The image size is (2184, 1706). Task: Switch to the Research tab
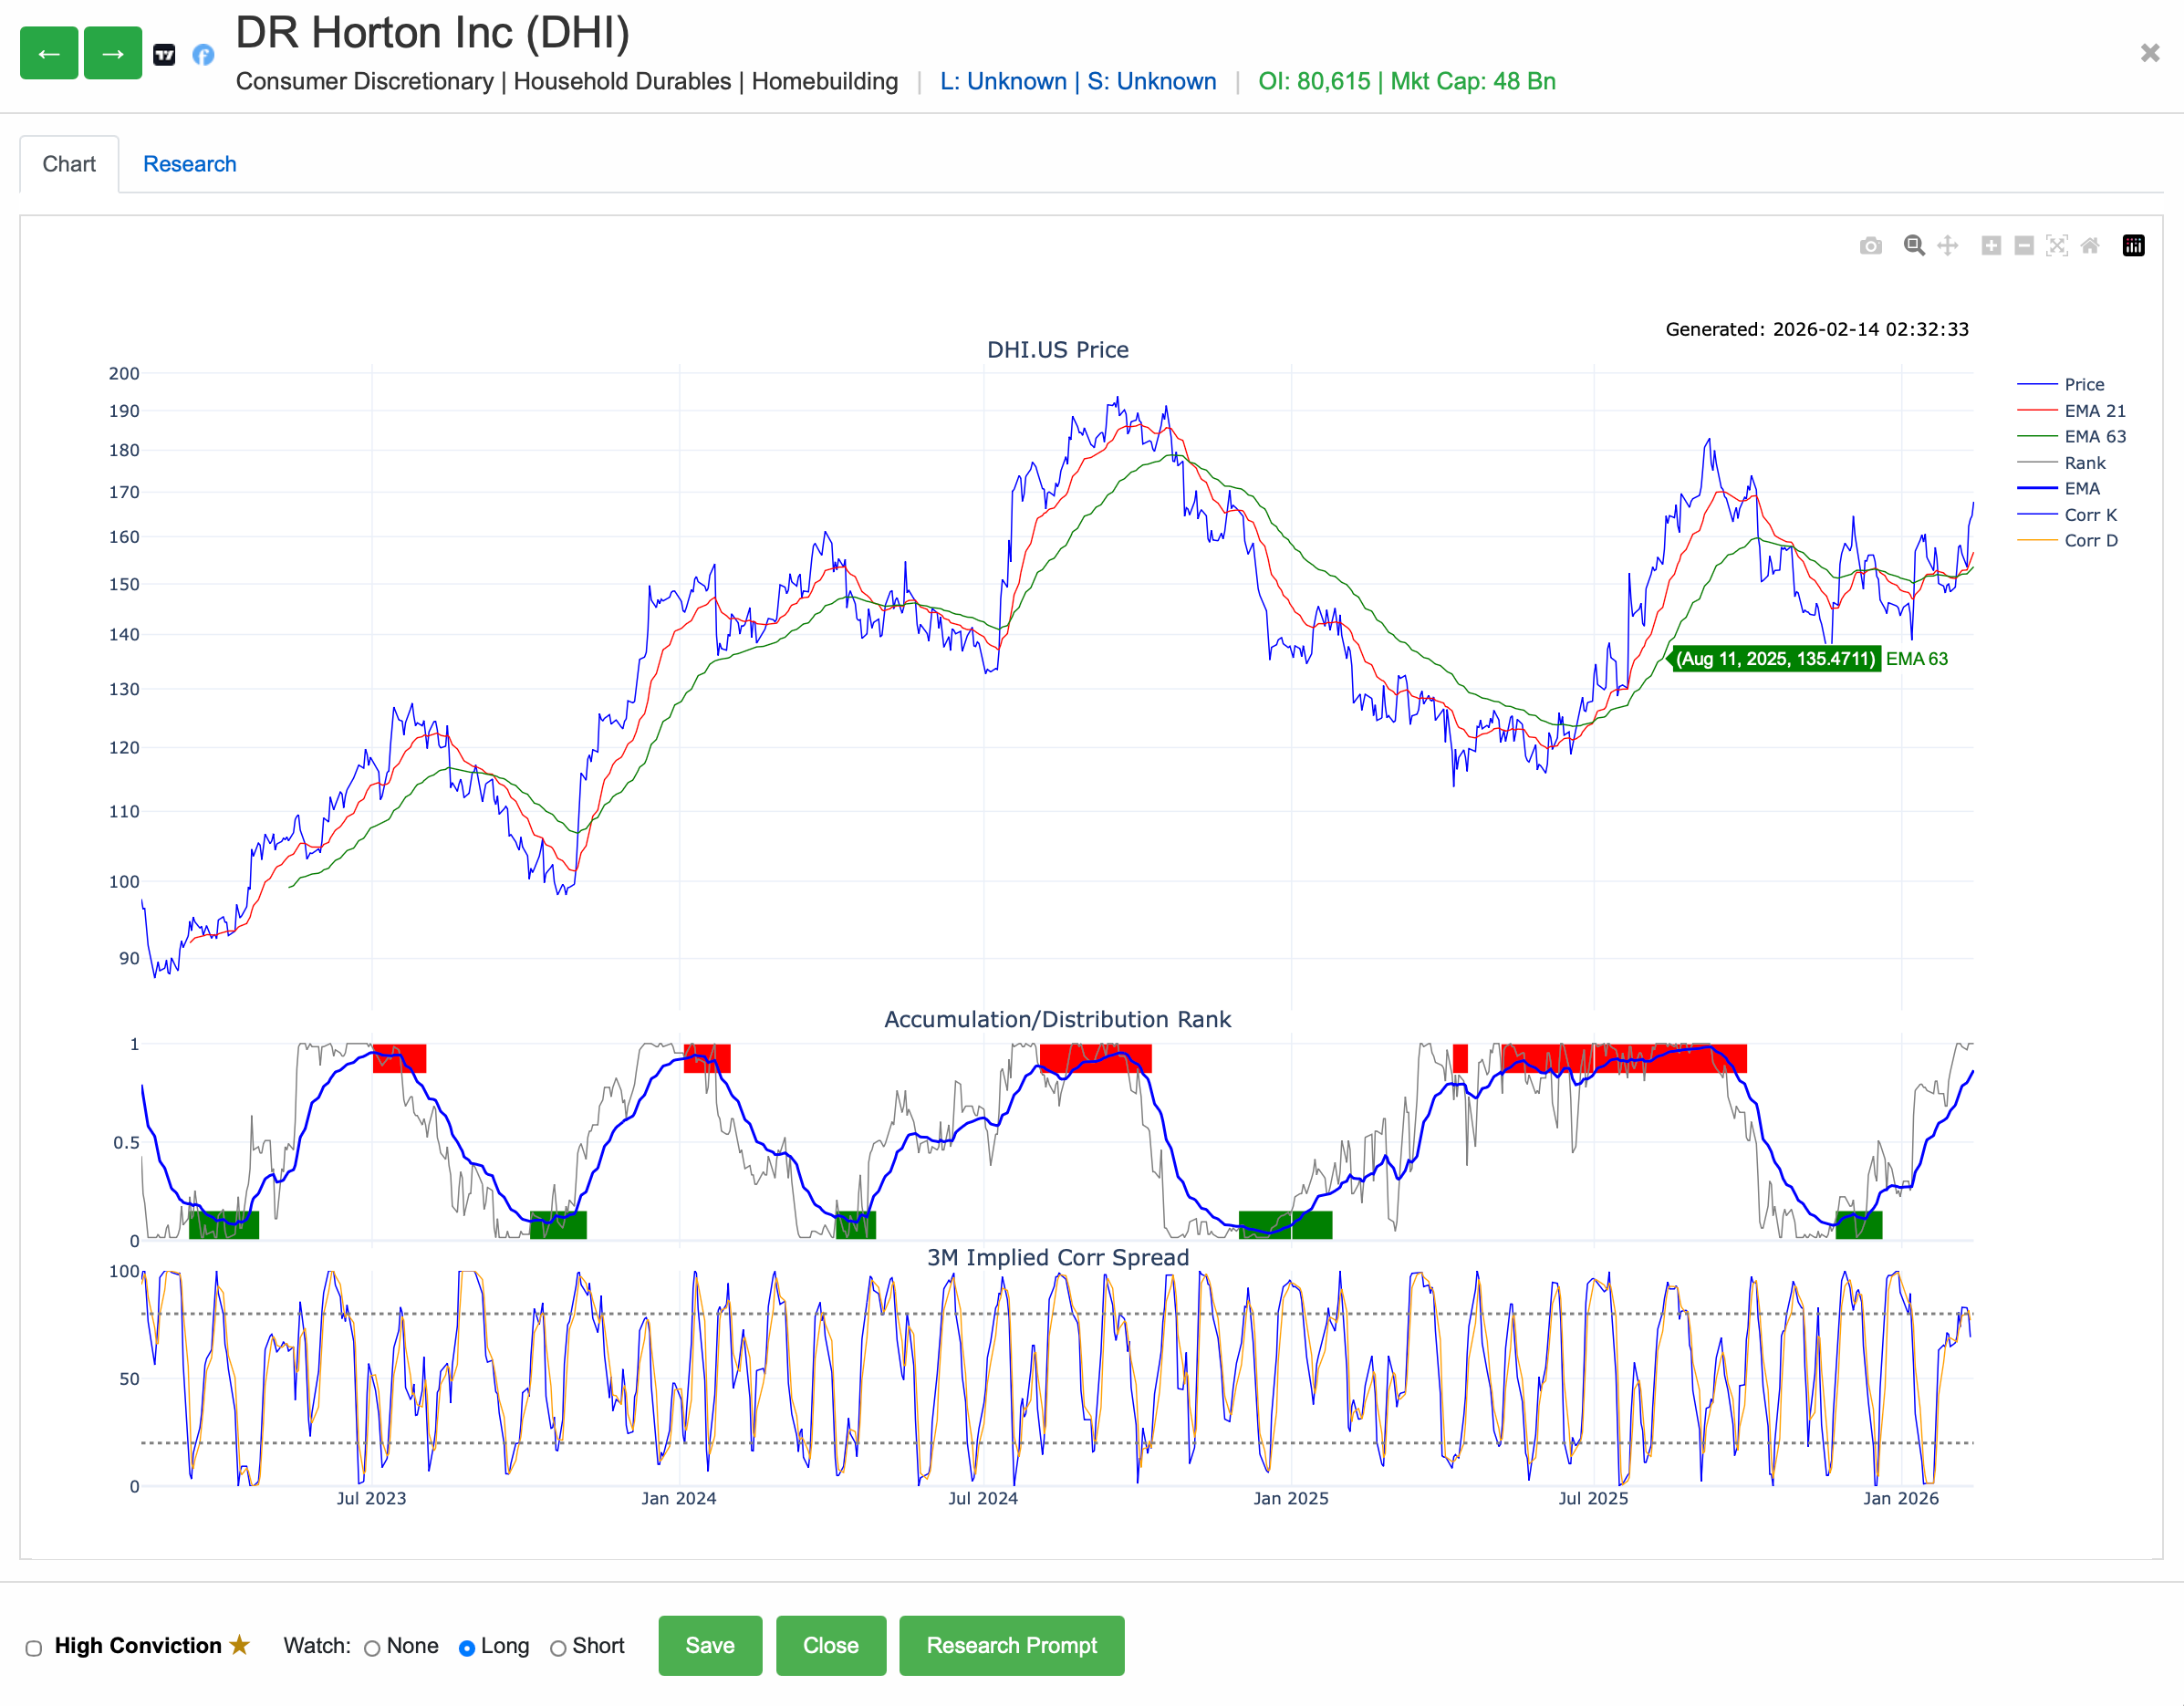pyautogui.click(x=190, y=164)
